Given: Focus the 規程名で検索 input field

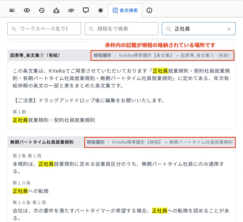Looking at the screenshot, I should (x=121, y=29).
